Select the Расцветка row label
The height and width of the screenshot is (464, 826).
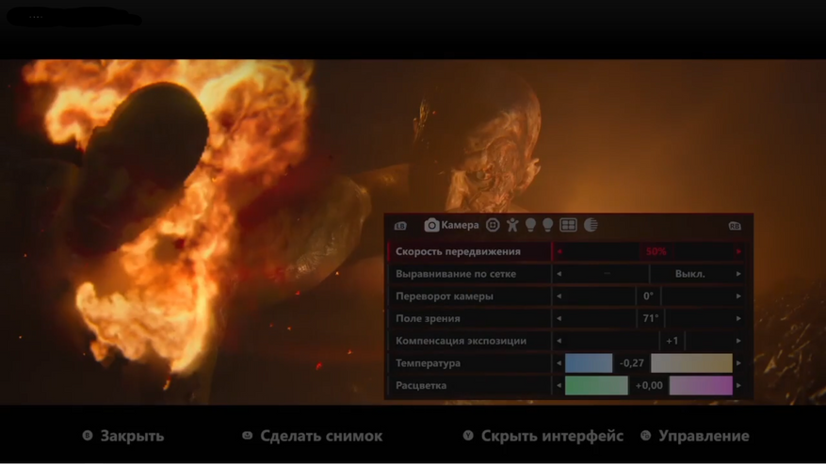click(421, 386)
